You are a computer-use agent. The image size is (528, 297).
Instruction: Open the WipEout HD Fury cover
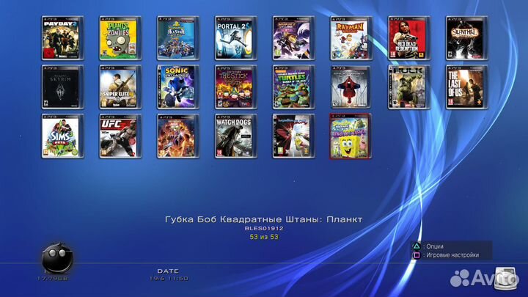(293, 136)
